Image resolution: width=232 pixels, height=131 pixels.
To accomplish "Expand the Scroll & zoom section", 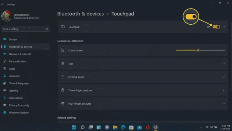I will [x=224, y=77].
